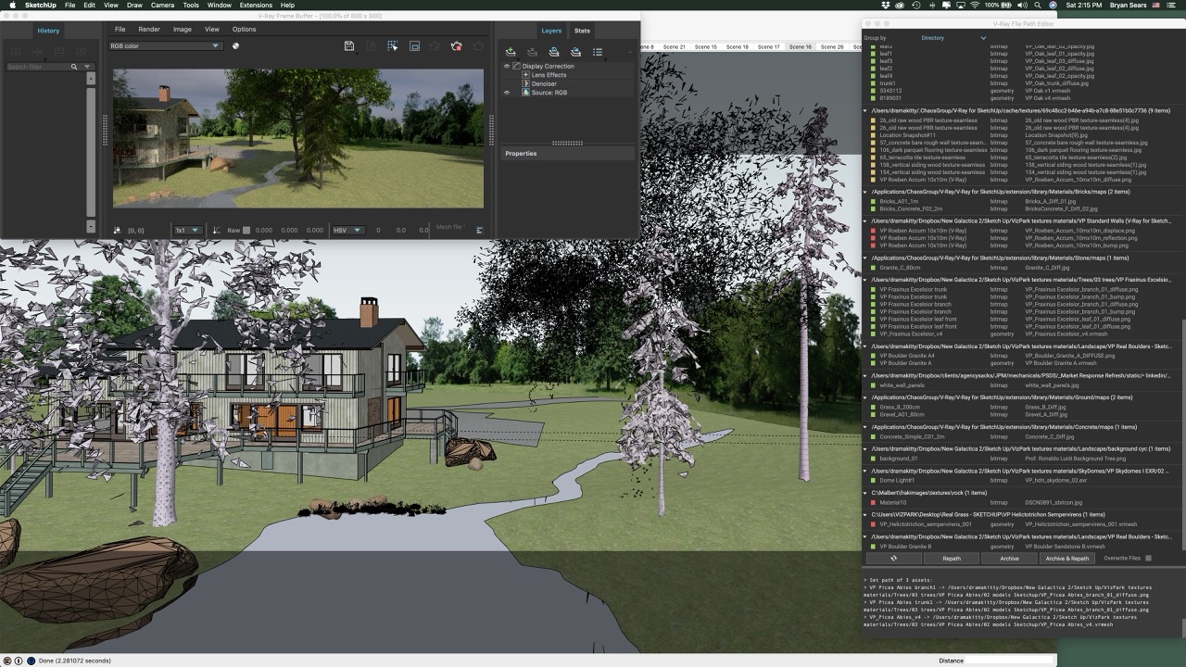
Task: Click the stop render teapot icon
Action: point(456,45)
